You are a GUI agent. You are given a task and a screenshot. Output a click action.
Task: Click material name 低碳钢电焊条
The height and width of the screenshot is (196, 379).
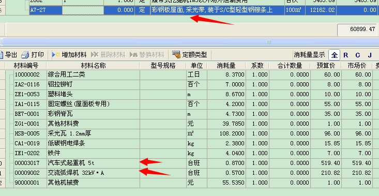coord(67,143)
